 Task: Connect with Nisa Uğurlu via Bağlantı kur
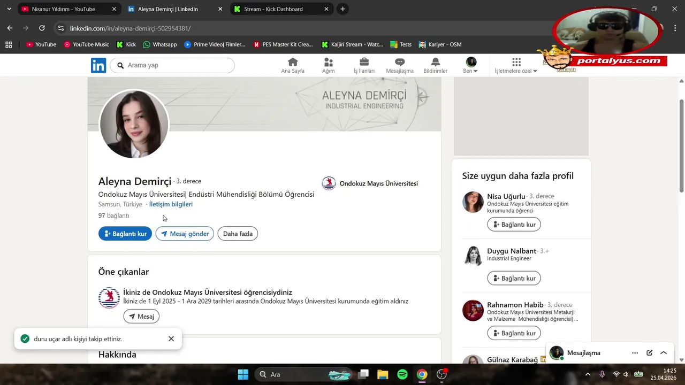[514, 225]
